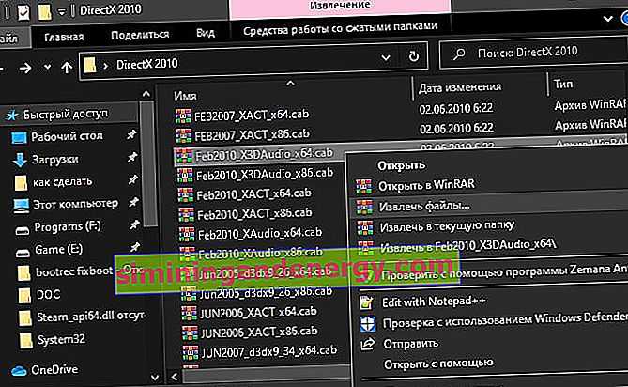The image size is (628, 387).
Task: Click the forward navigation arrow
Action: [x=24, y=68]
